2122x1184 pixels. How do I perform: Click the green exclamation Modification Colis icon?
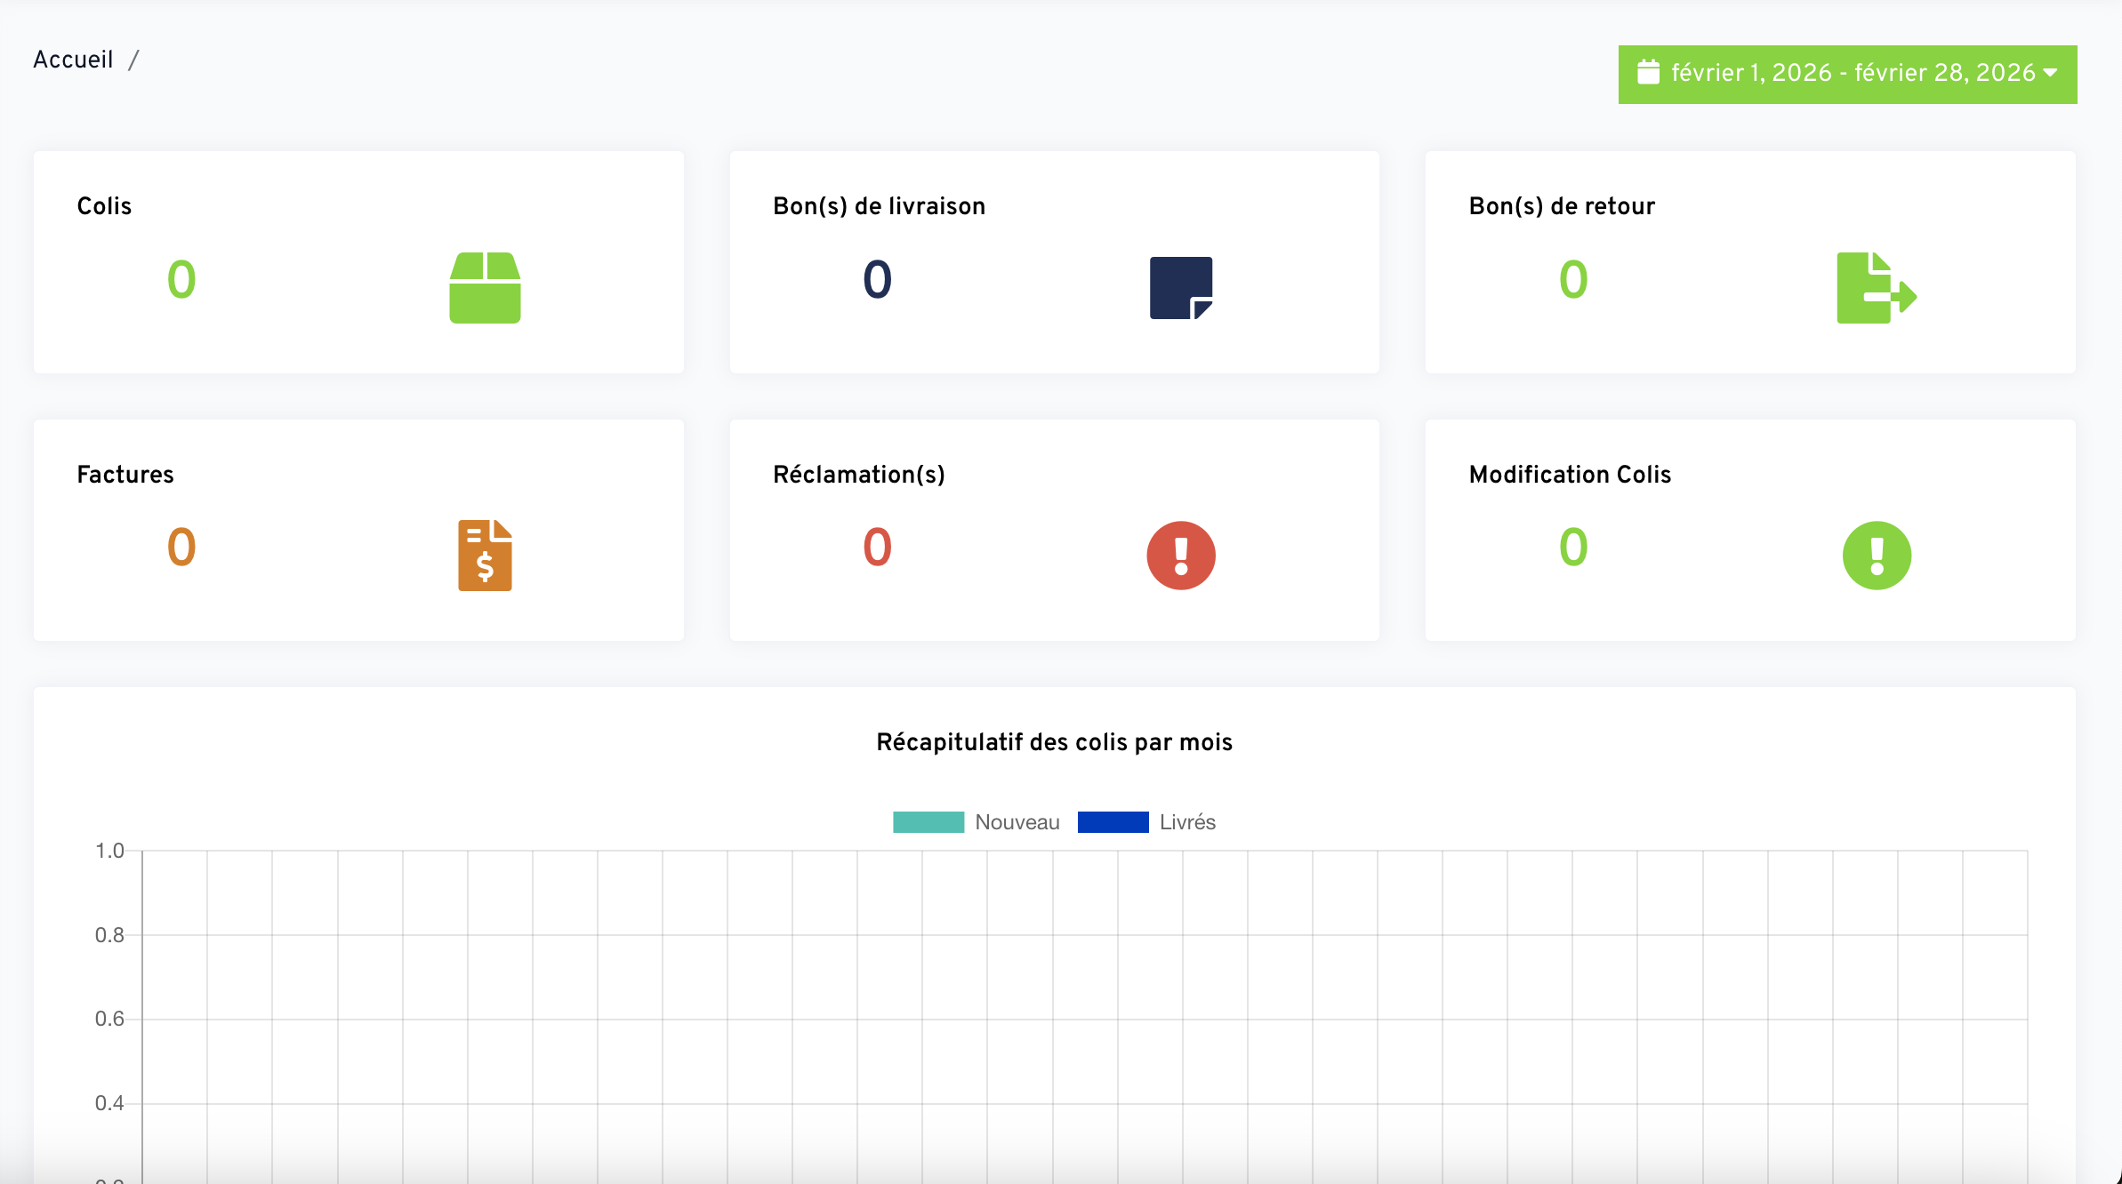pos(1877,556)
